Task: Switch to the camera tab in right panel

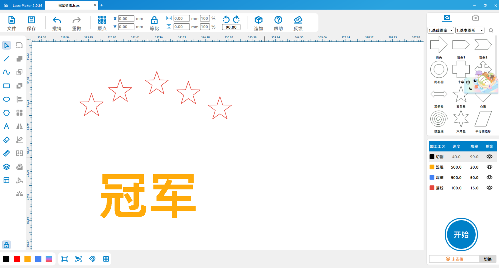Action: click(x=475, y=18)
